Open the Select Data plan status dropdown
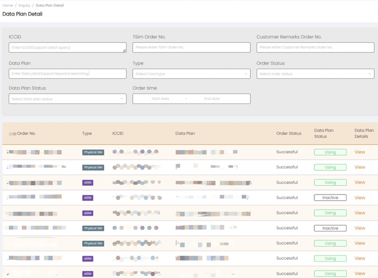This screenshot has width=378, height=278. [67, 99]
